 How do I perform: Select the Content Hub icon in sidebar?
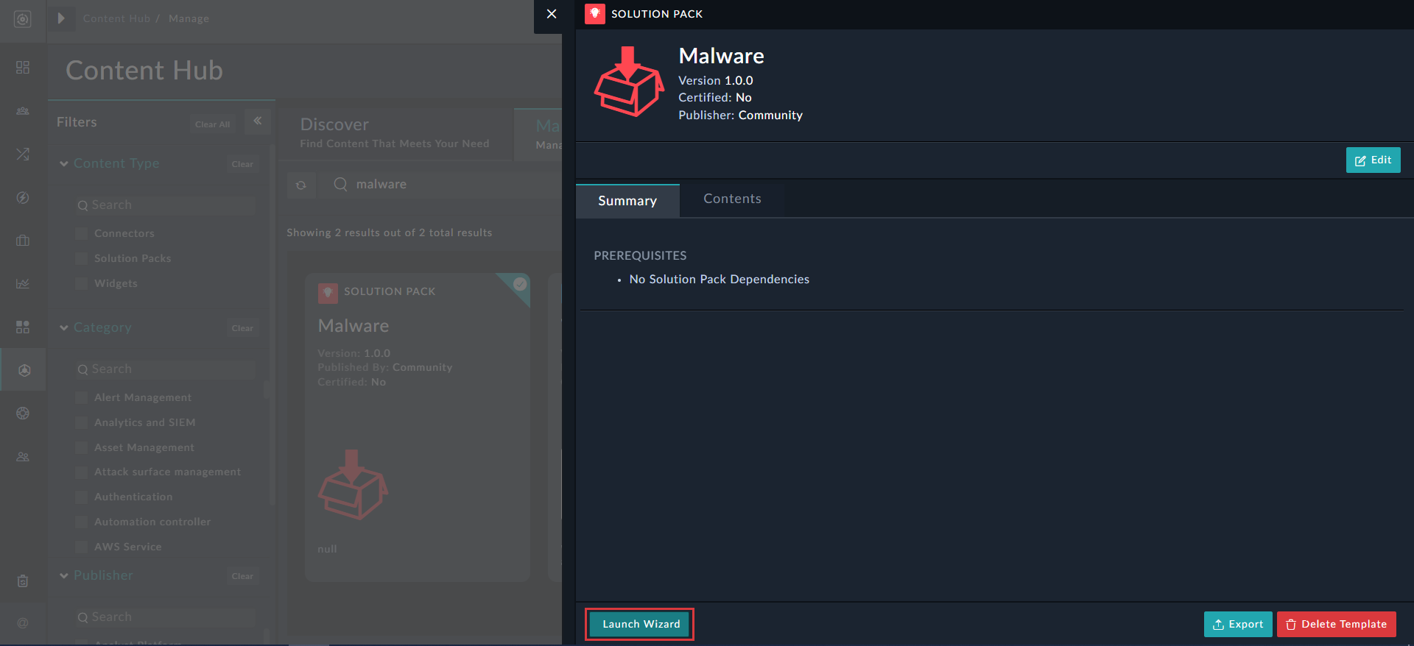[x=24, y=370]
